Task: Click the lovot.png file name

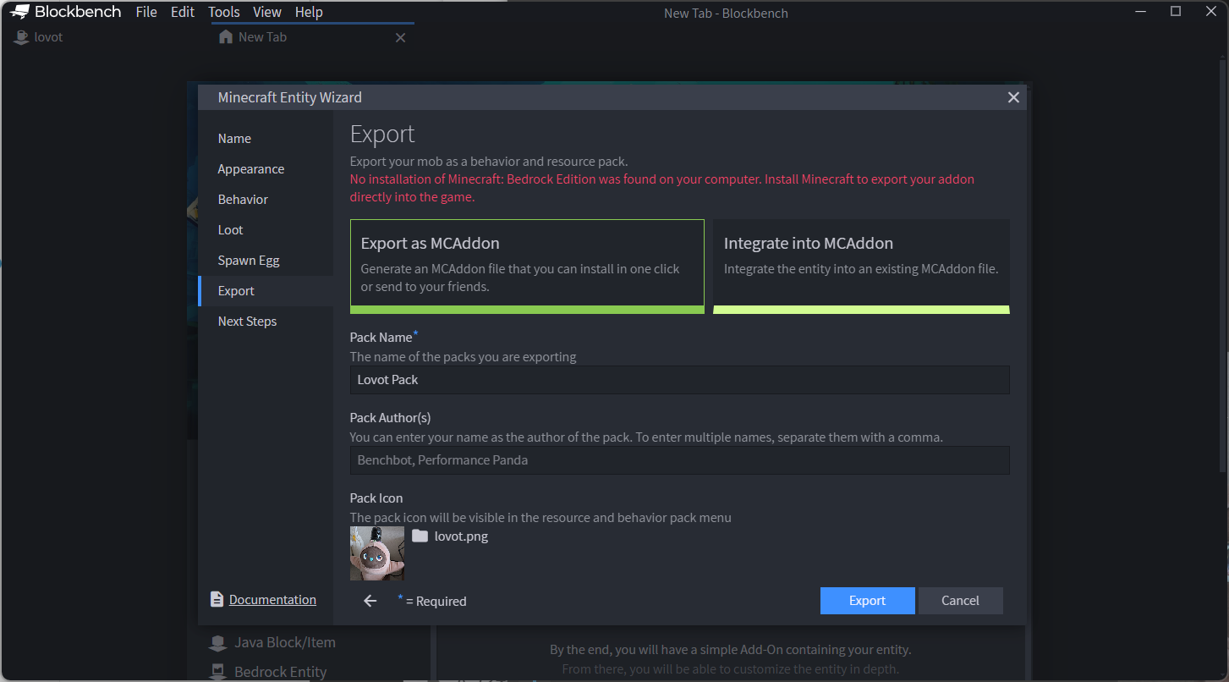Action: [461, 536]
